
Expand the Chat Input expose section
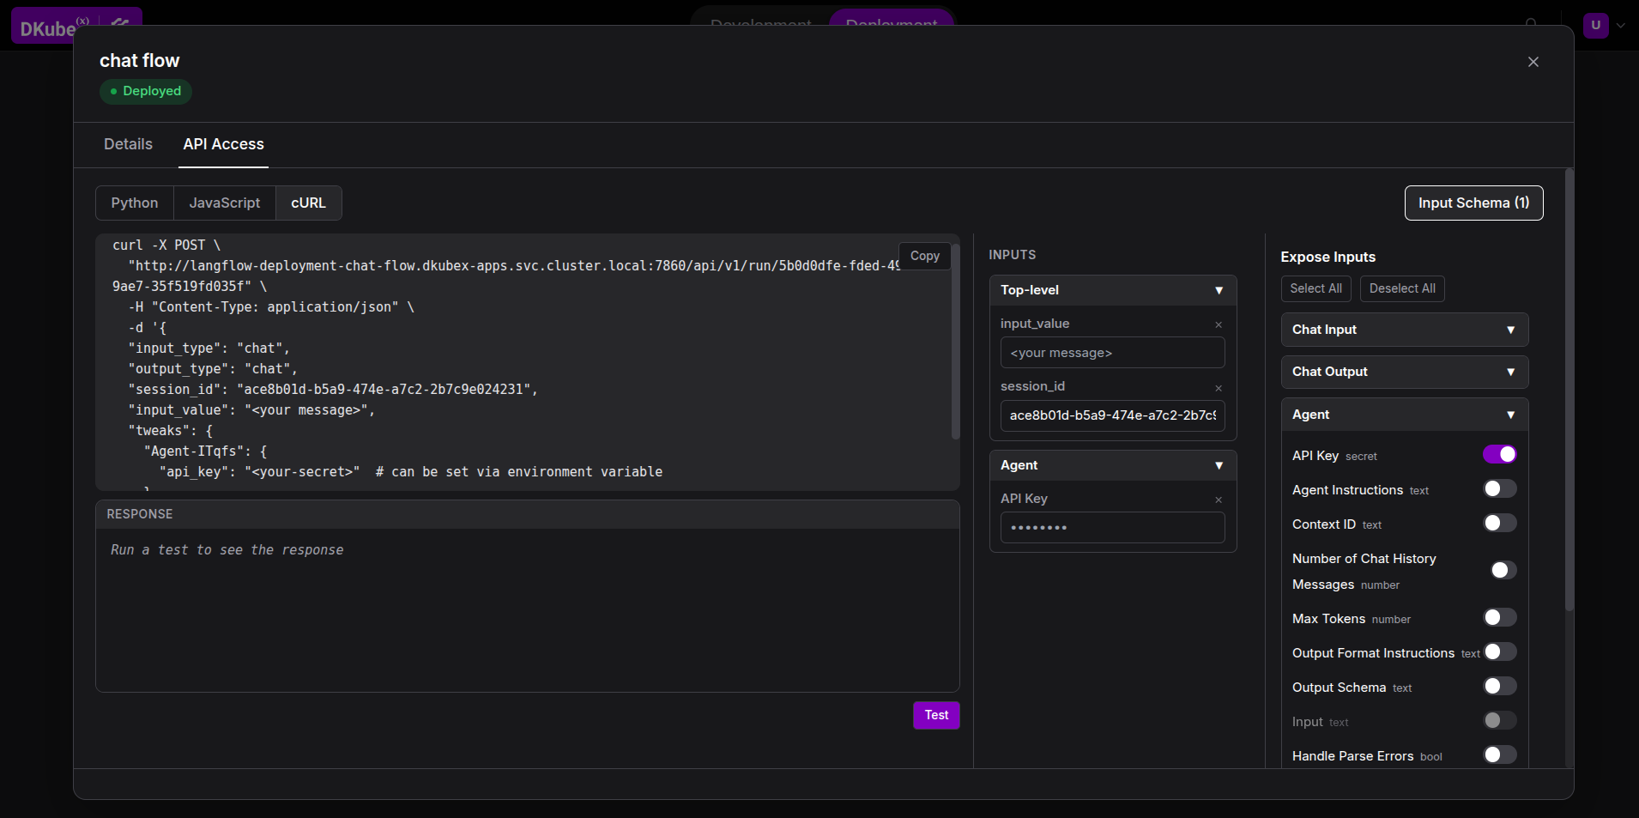pos(1404,330)
